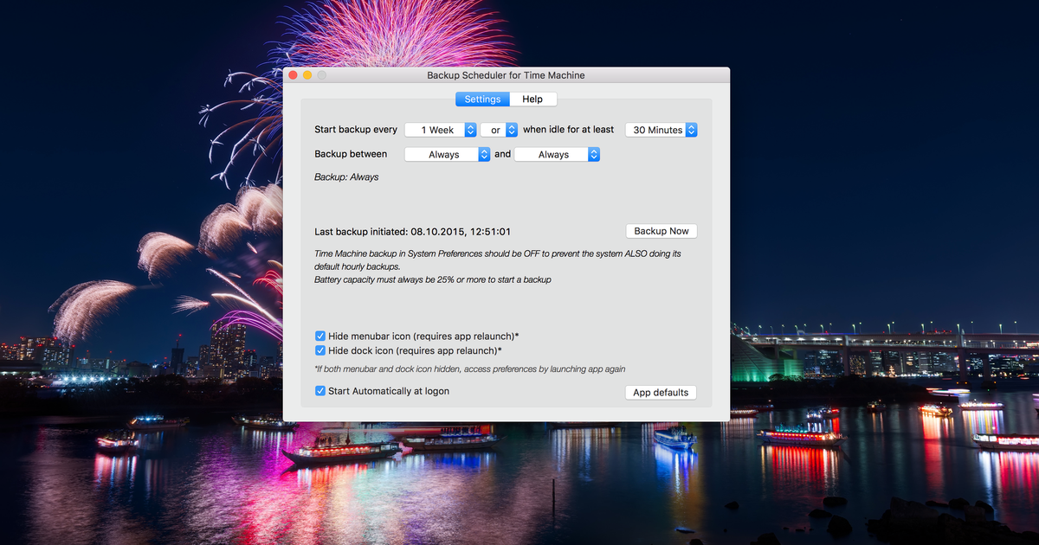Screen dimensions: 1039x545
Task: Click the stepper next to 1 Week
Action: 470,130
